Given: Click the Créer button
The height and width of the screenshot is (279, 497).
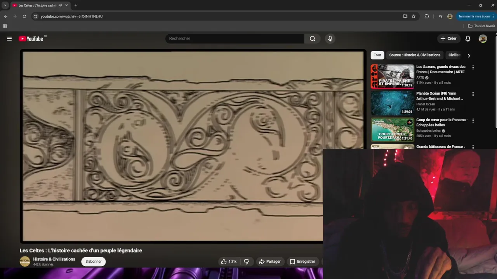Looking at the screenshot, I should point(448,39).
